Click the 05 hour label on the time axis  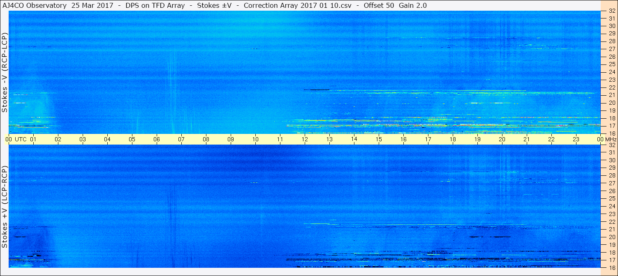pyautogui.click(x=132, y=139)
